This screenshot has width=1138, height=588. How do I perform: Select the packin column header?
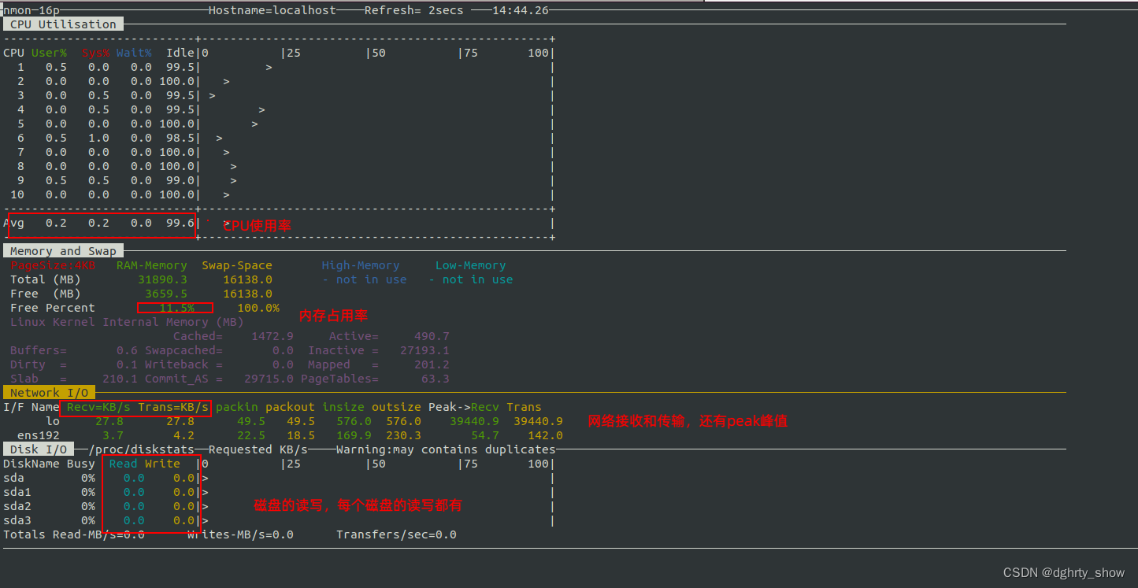pyautogui.click(x=236, y=407)
